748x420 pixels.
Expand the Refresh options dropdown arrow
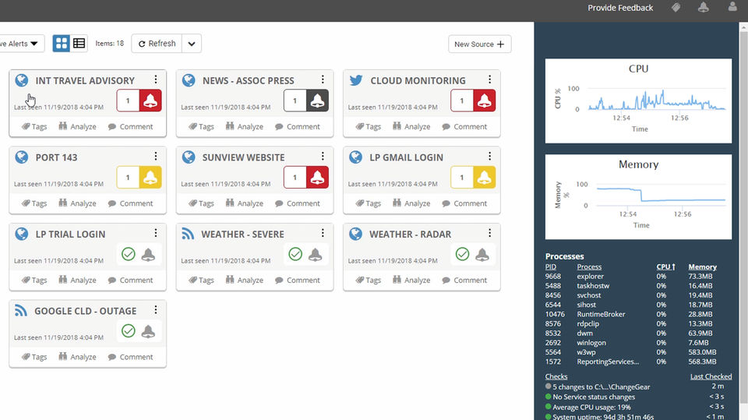[x=192, y=44]
